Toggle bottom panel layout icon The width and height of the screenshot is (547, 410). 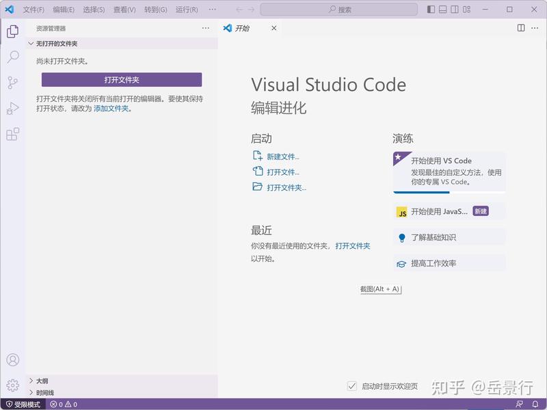click(442, 10)
